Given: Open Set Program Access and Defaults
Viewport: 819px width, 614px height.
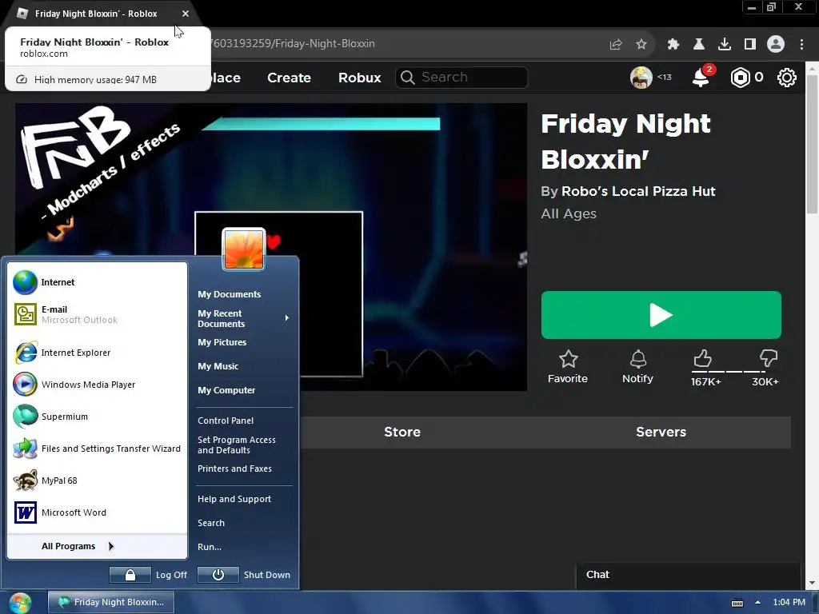Looking at the screenshot, I should 237,445.
